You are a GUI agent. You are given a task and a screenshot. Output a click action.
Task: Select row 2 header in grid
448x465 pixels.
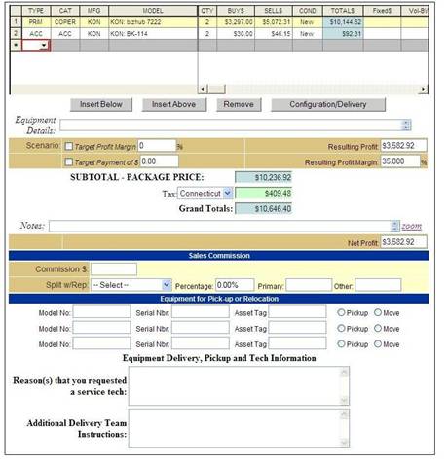click(16, 34)
